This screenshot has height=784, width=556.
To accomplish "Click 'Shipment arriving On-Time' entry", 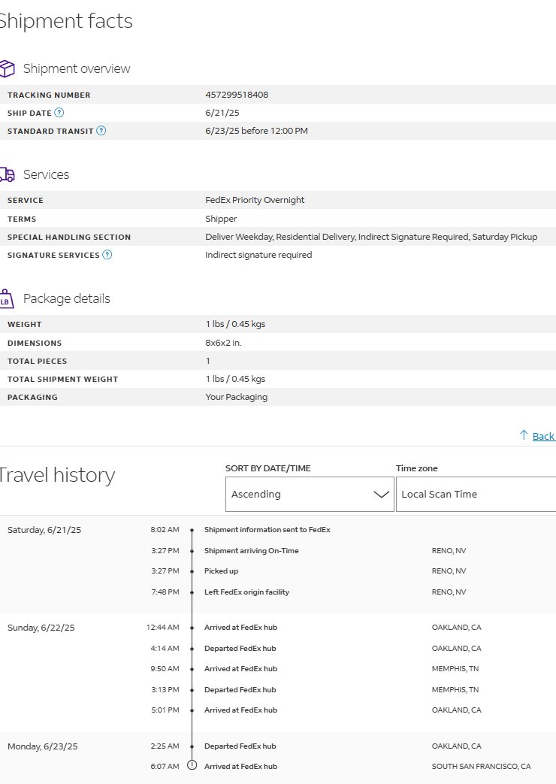I will tap(251, 550).
